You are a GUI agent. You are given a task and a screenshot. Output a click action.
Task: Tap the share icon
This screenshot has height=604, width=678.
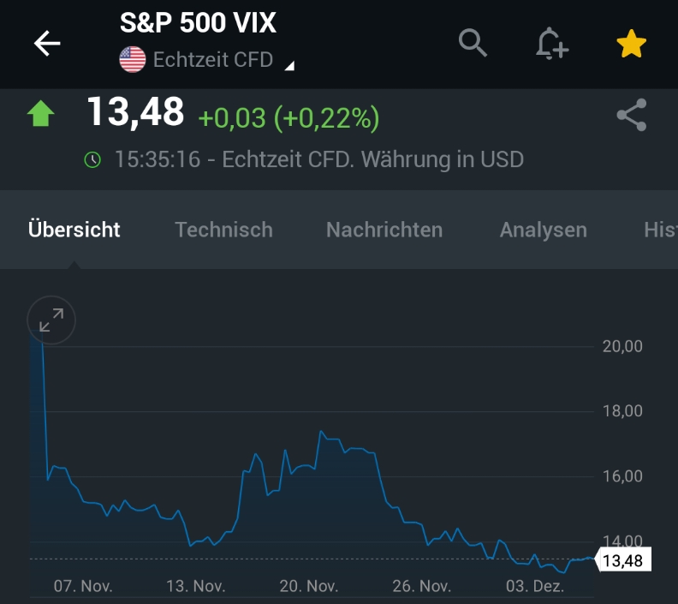point(632,116)
